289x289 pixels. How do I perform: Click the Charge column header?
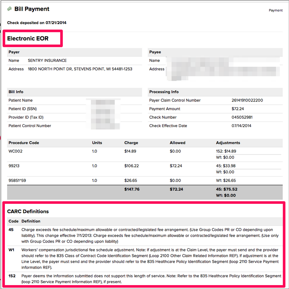tap(131, 143)
